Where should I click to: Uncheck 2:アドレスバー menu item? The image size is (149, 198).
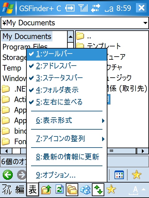(x=67, y=66)
